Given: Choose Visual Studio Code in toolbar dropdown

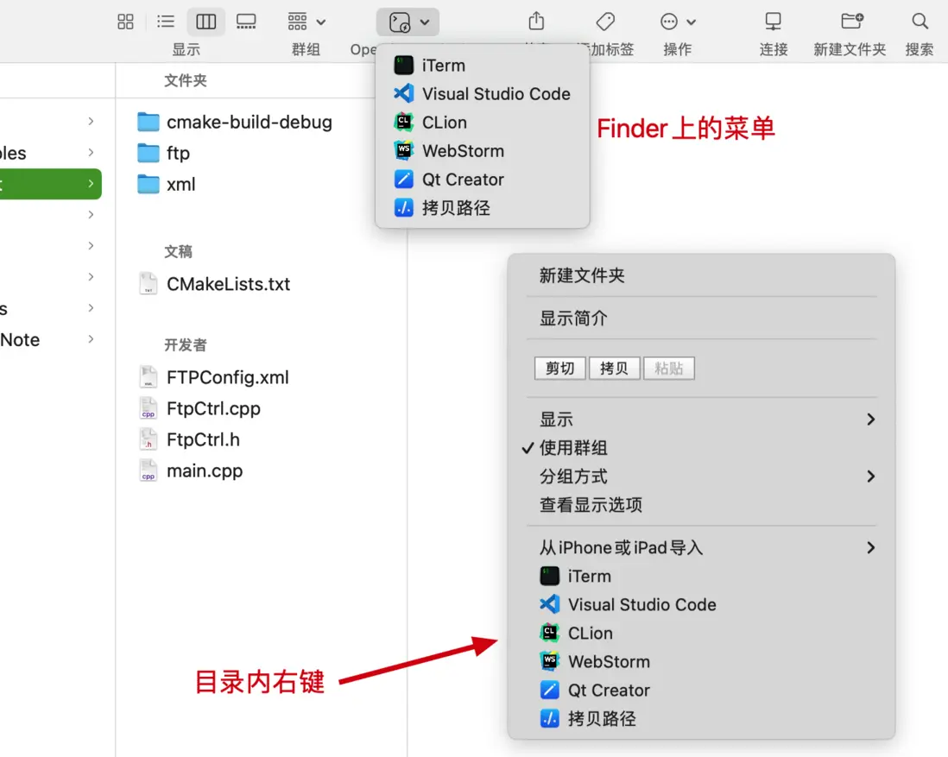Looking at the screenshot, I should pos(482,94).
